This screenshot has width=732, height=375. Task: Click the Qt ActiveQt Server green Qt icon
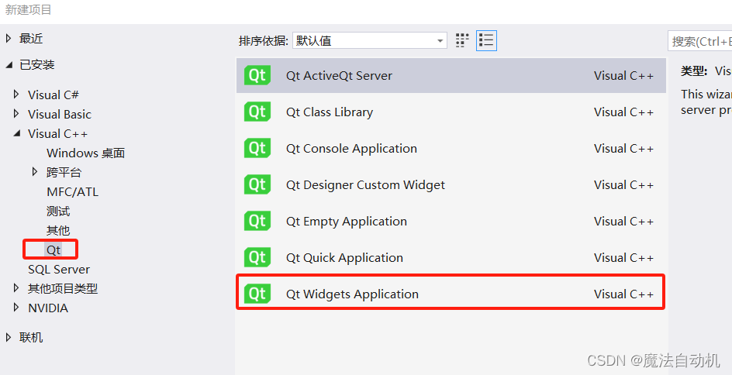pos(257,76)
